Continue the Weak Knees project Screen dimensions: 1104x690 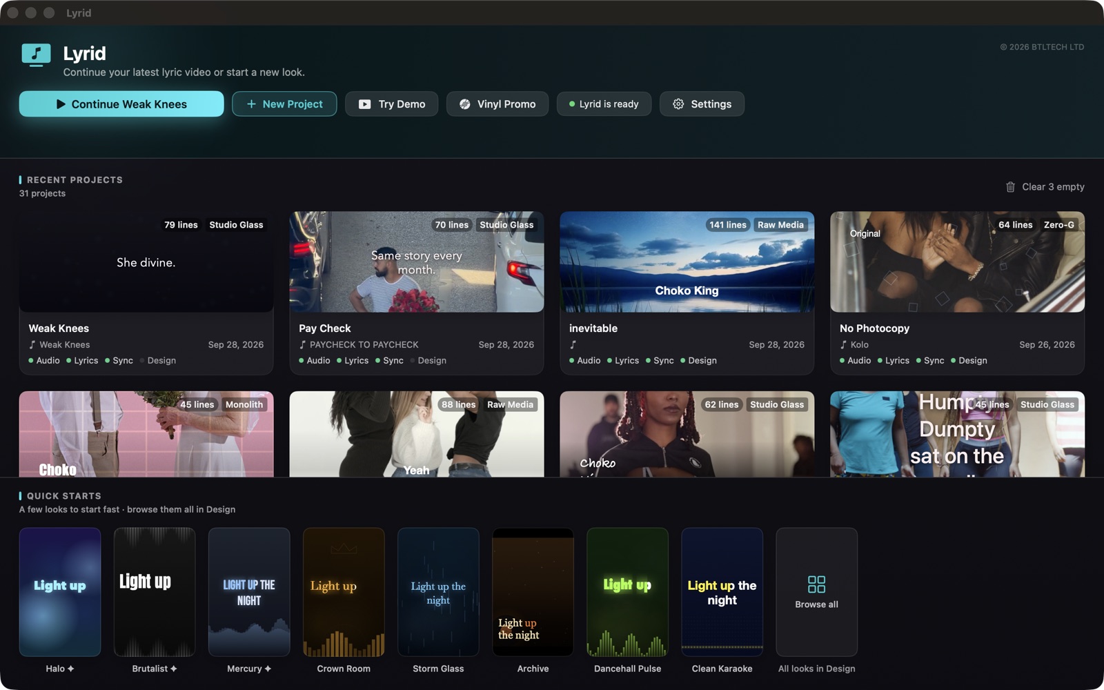(121, 104)
